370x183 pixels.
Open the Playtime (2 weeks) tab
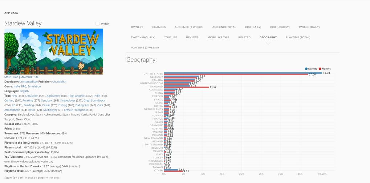click(x=145, y=47)
